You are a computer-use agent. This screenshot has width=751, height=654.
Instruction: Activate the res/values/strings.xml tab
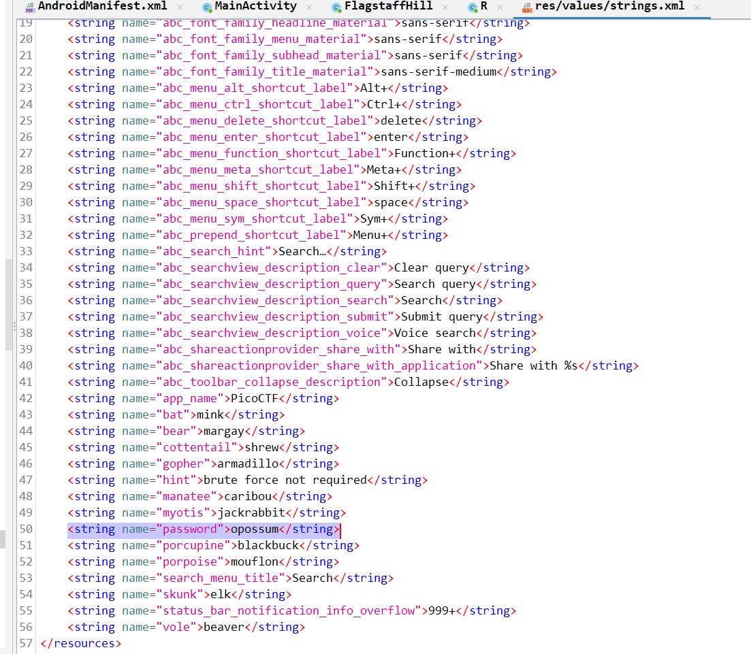[611, 7]
